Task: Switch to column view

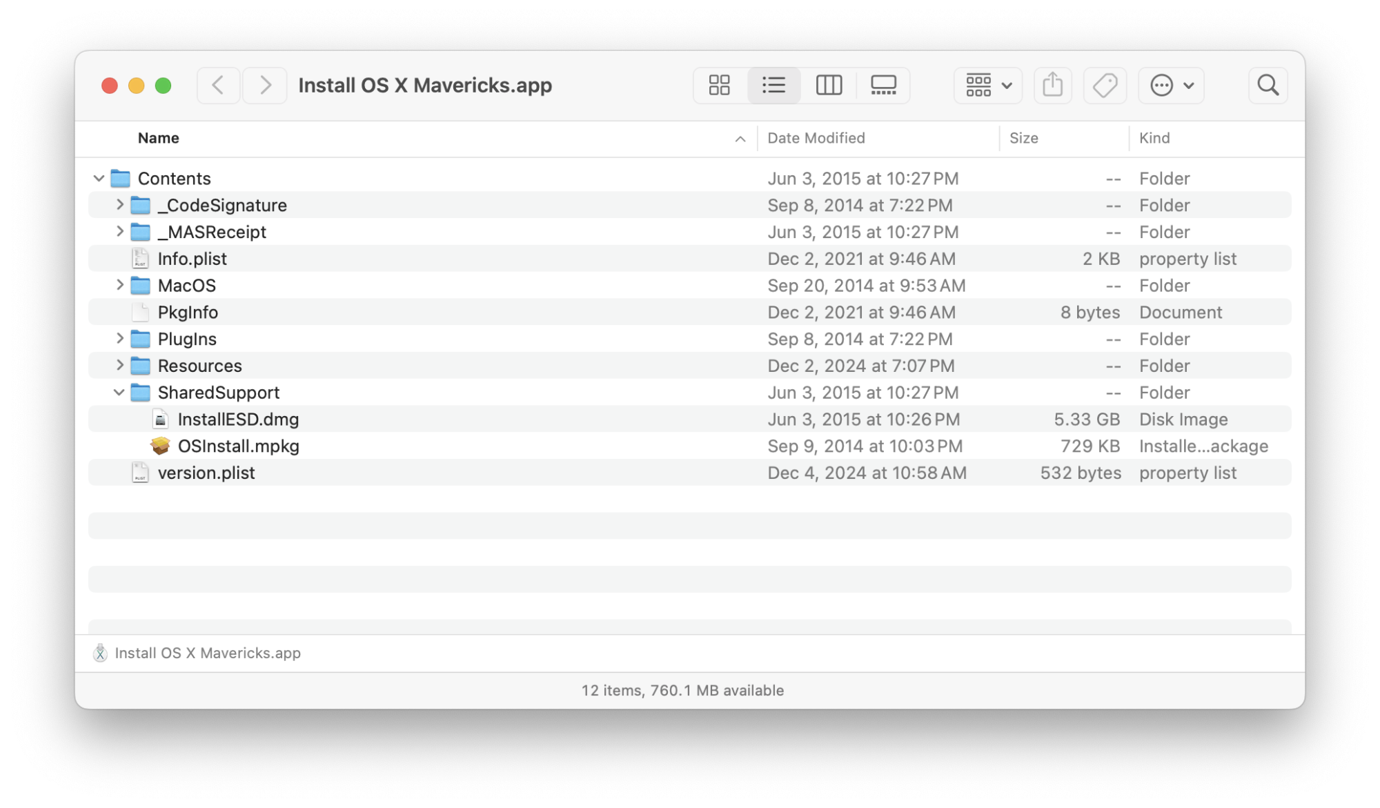Action: point(829,86)
